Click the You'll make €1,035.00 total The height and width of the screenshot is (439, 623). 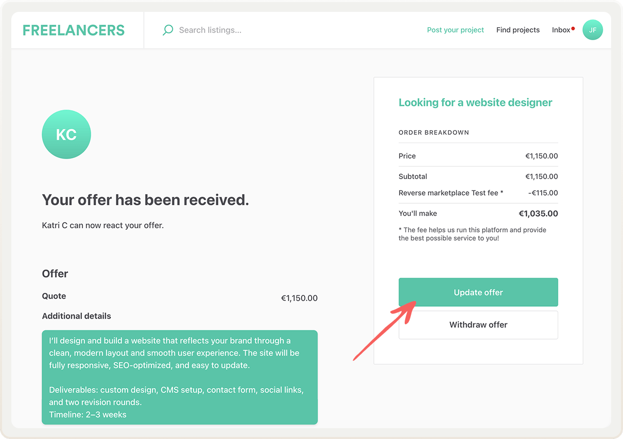coord(538,214)
